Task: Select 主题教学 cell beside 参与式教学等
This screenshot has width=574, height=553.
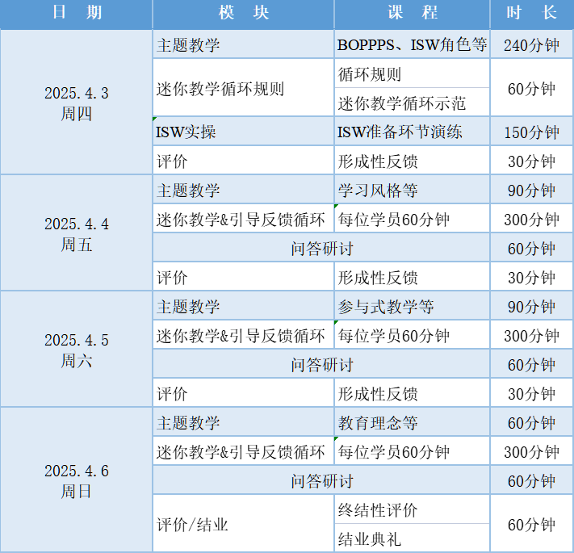Action: pyautogui.click(x=244, y=305)
